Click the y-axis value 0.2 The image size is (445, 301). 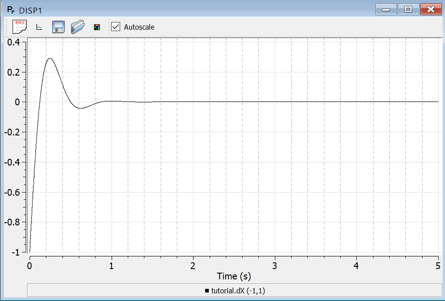click(x=13, y=72)
